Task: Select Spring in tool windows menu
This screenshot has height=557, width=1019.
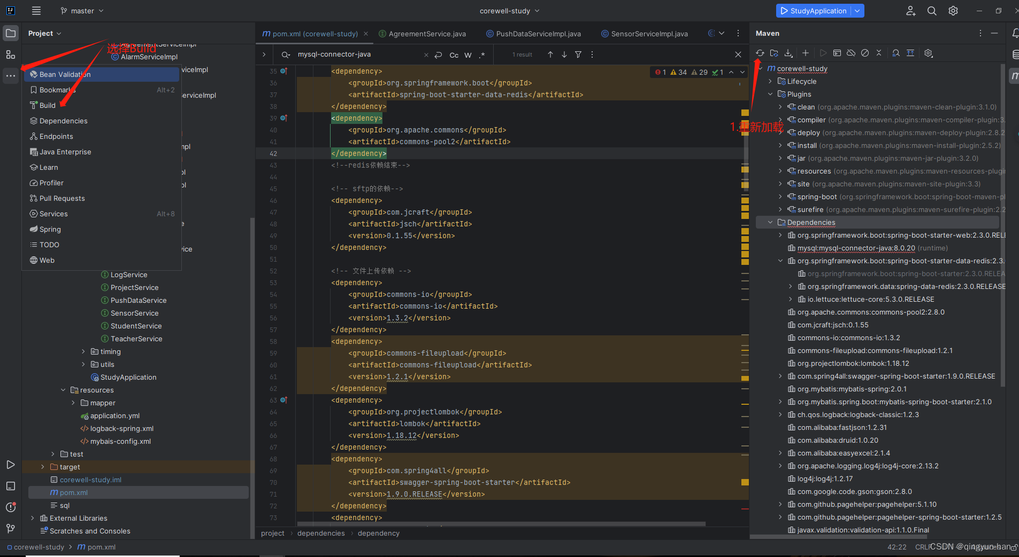Action: pyautogui.click(x=102, y=229)
